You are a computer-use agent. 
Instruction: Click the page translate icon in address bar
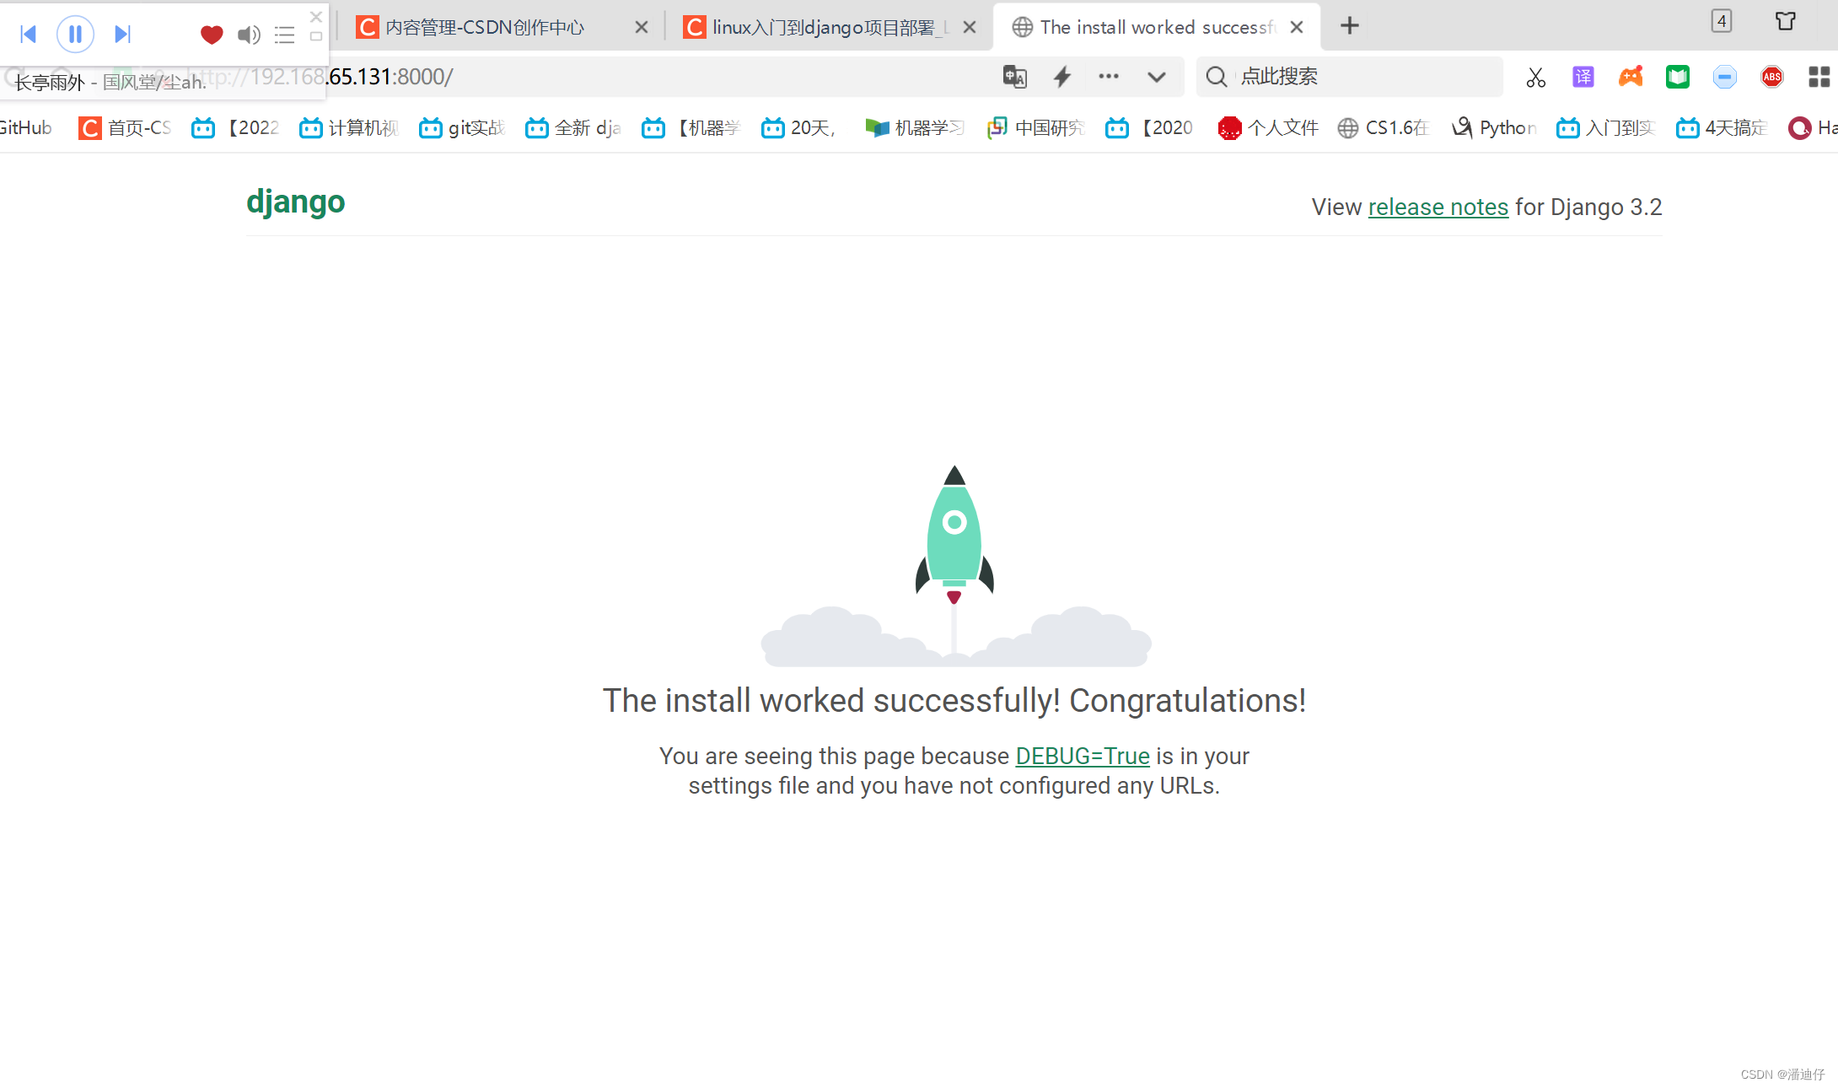coord(1014,77)
